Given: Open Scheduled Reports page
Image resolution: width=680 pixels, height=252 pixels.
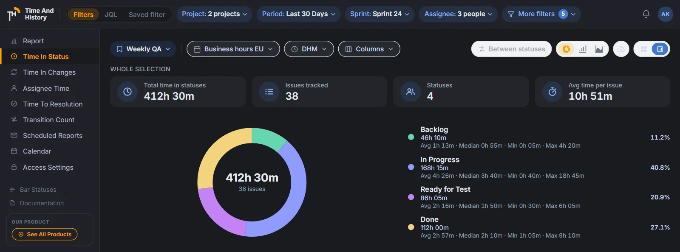Looking at the screenshot, I should pyautogui.click(x=50, y=135).
